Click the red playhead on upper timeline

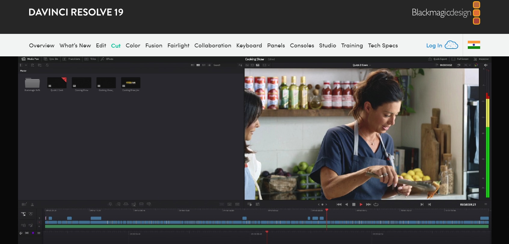pyautogui.click(x=327, y=210)
